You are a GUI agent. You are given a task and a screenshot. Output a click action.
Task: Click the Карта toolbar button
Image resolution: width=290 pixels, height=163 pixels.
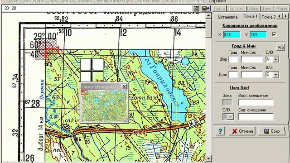(x=219, y=9)
